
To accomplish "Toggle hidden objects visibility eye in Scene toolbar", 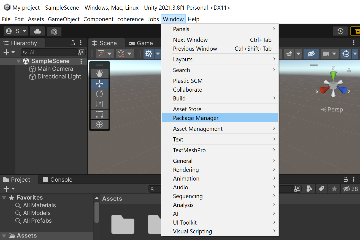I will click(x=311, y=54).
